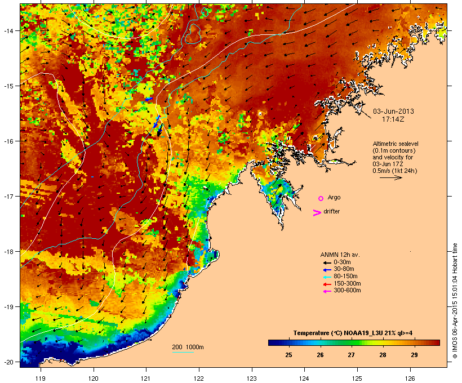Click the -18 latitude axis label

(8, 252)
